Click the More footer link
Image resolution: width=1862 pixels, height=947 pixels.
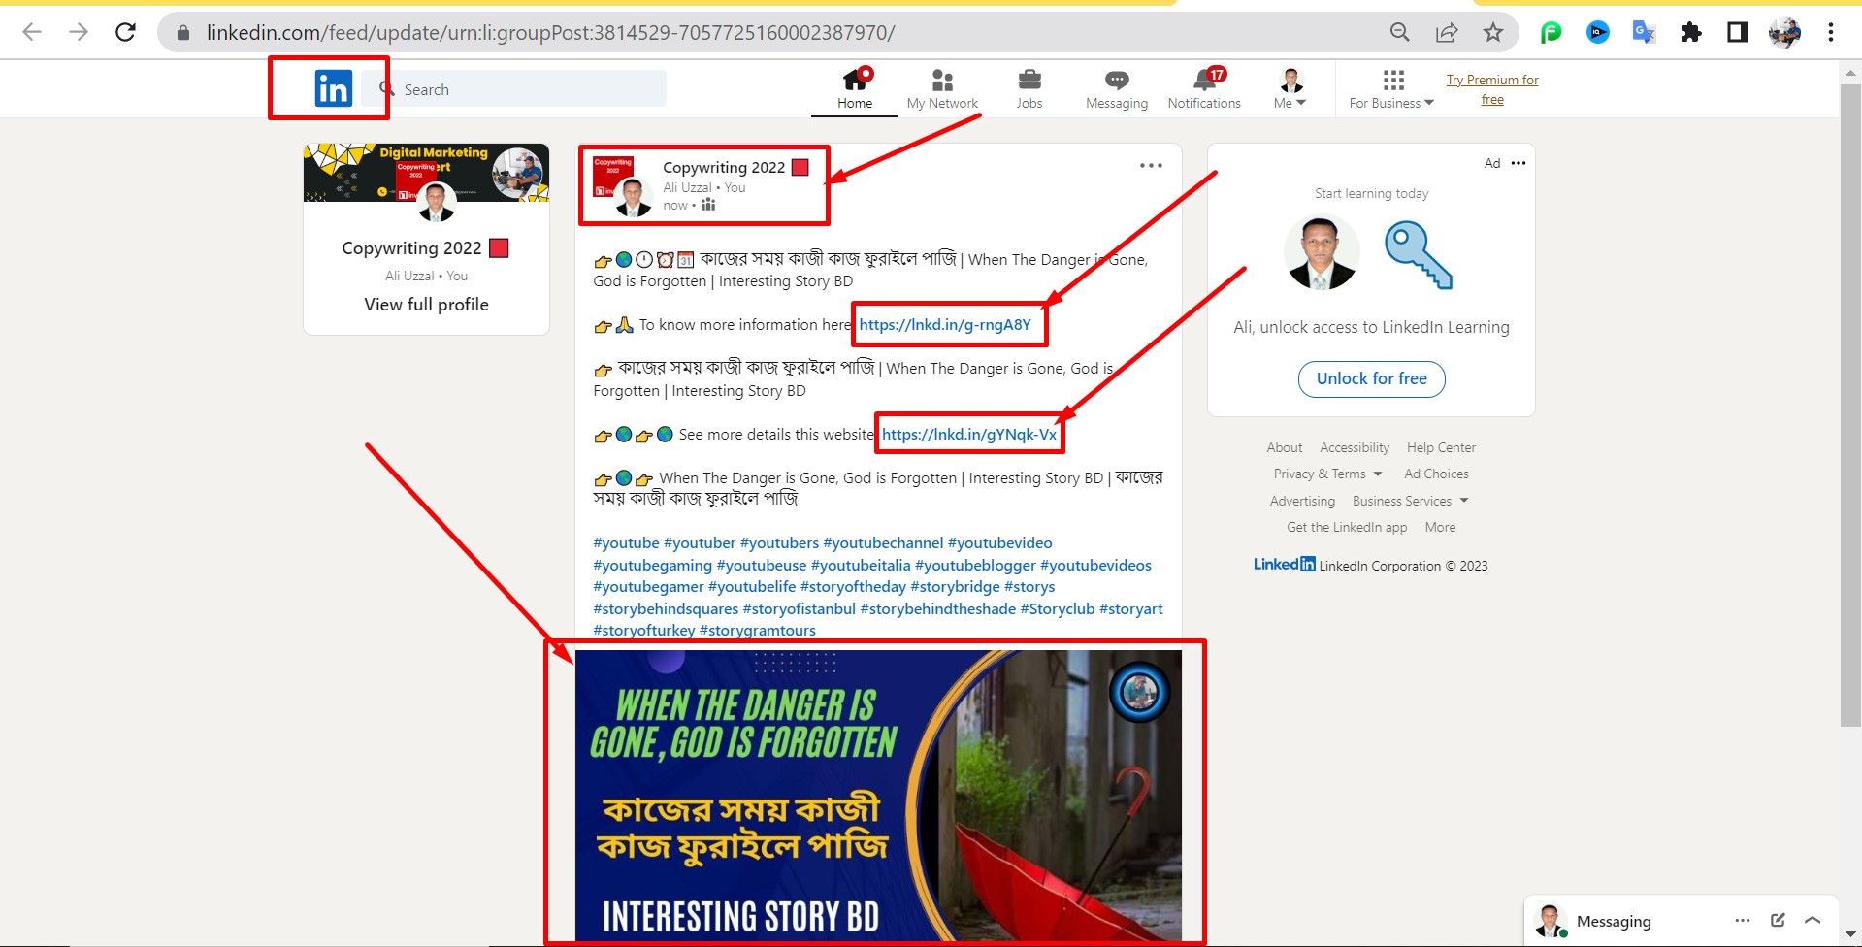1440,527
